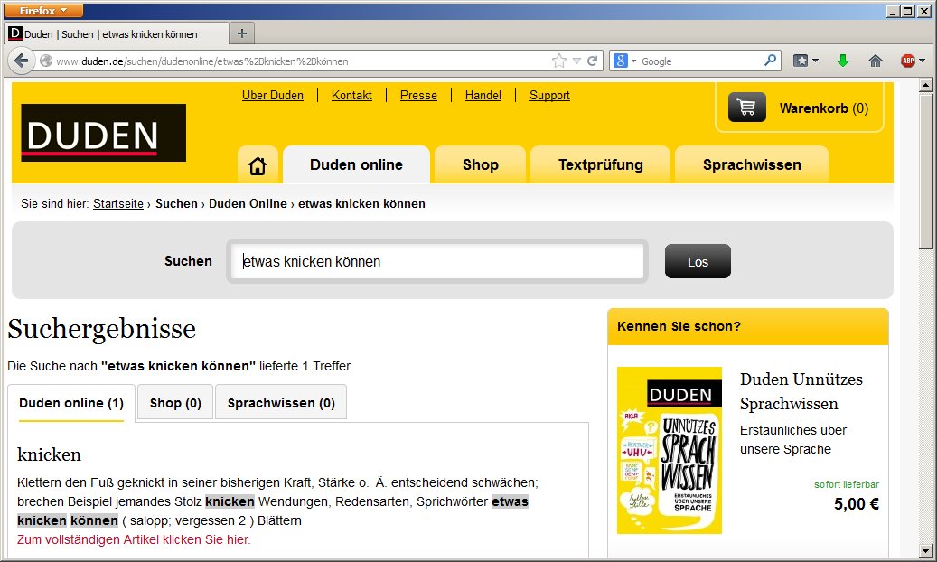
Task: Reload the page with refresh icon
Action: (x=592, y=61)
